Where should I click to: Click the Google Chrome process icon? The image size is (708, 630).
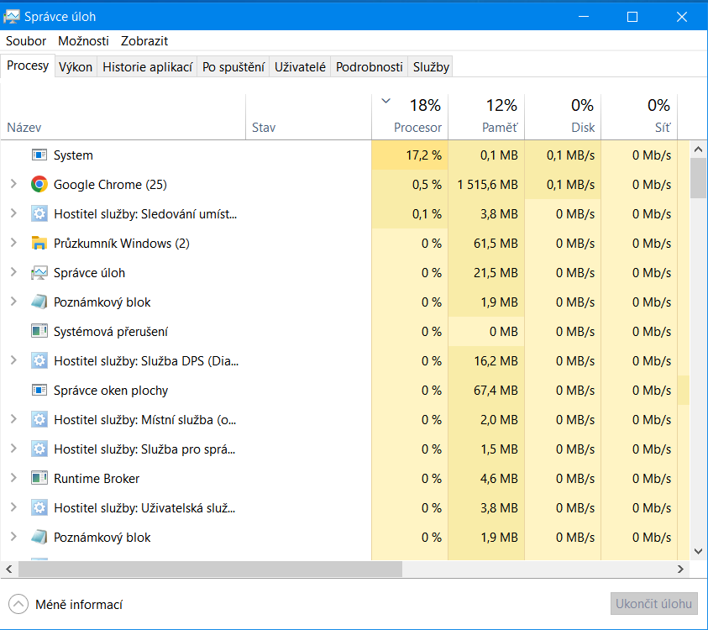(39, 185)
